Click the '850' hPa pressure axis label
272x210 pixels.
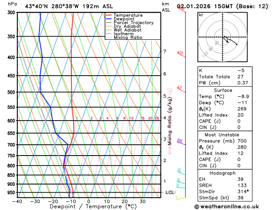[x=12, y=175]
